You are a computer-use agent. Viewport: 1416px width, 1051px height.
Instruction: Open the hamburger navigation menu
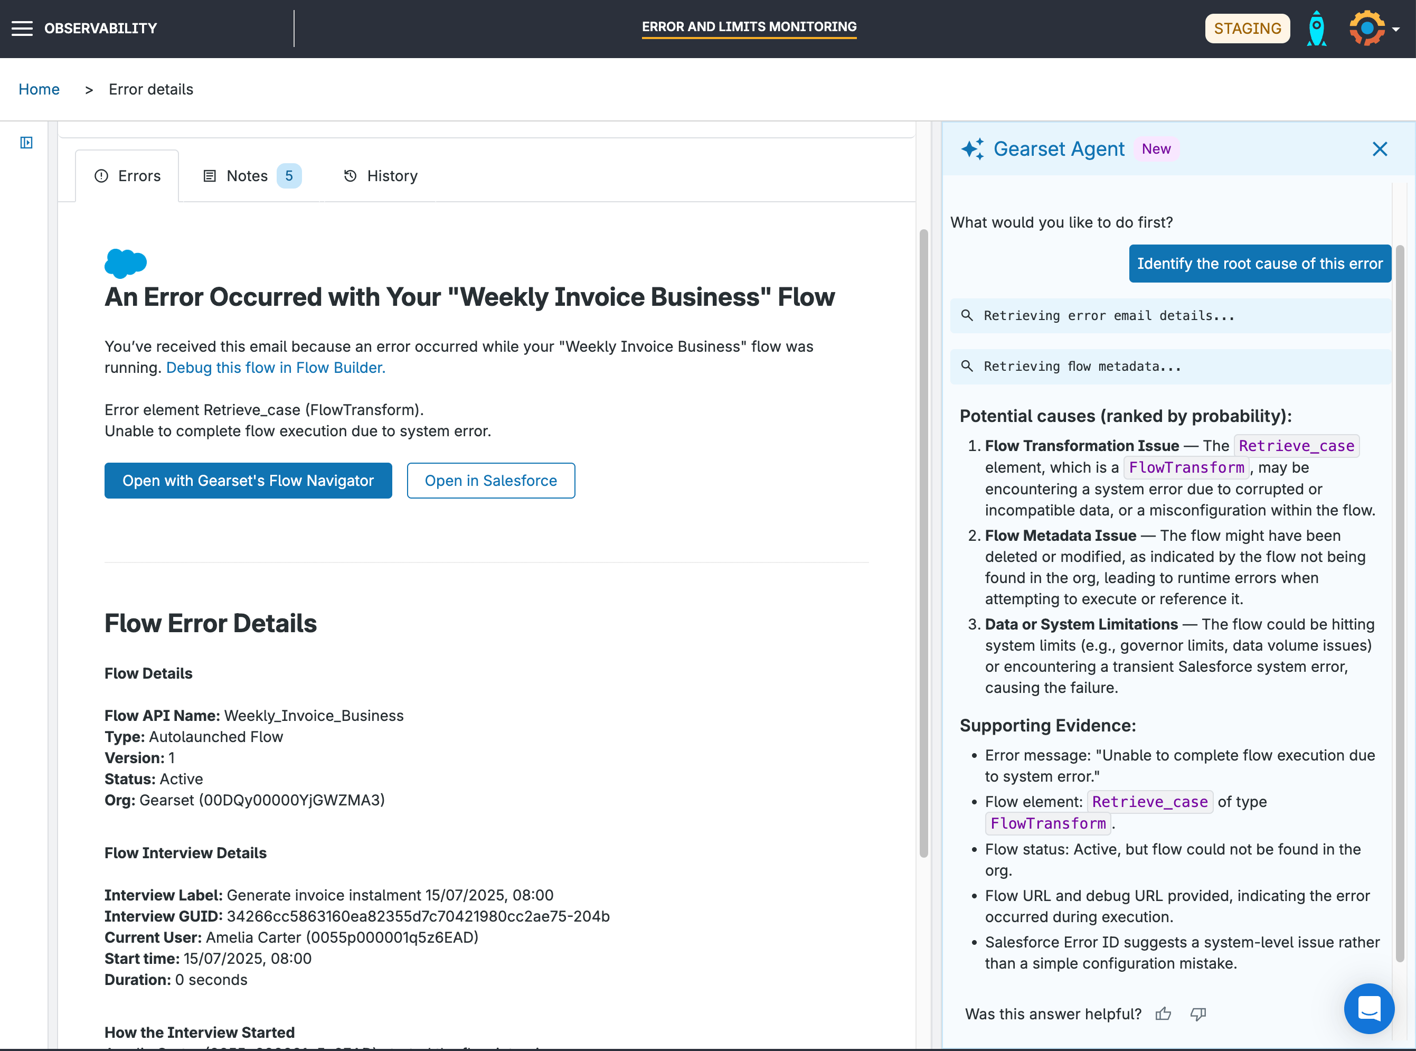click(x=22, y=29)
